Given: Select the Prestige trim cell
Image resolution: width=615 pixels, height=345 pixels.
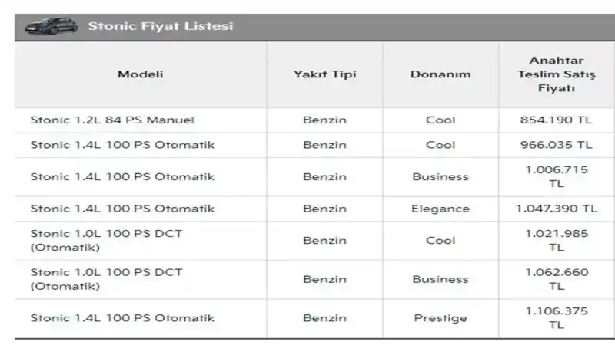Looking at the screenshot, I should [x=440, y=318].
